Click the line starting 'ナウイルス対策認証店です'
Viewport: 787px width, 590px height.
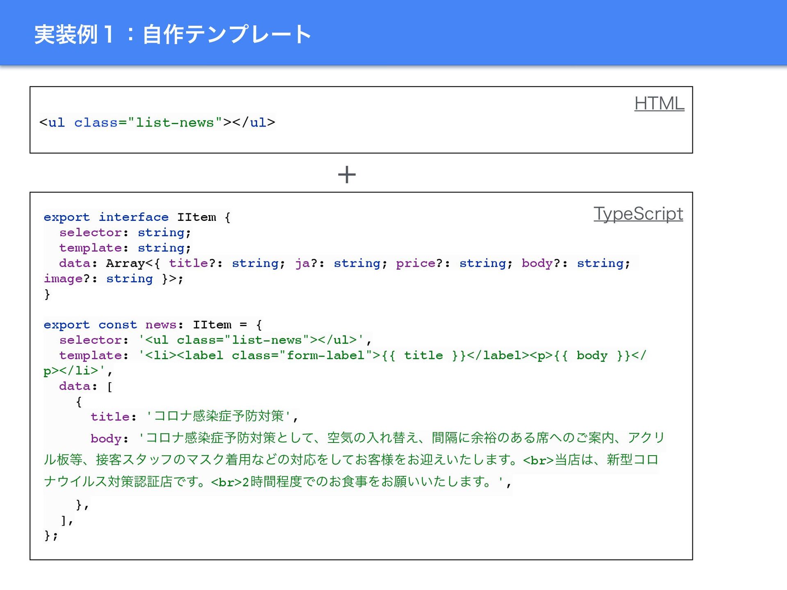pyautogui.click(x=277, y=482)
